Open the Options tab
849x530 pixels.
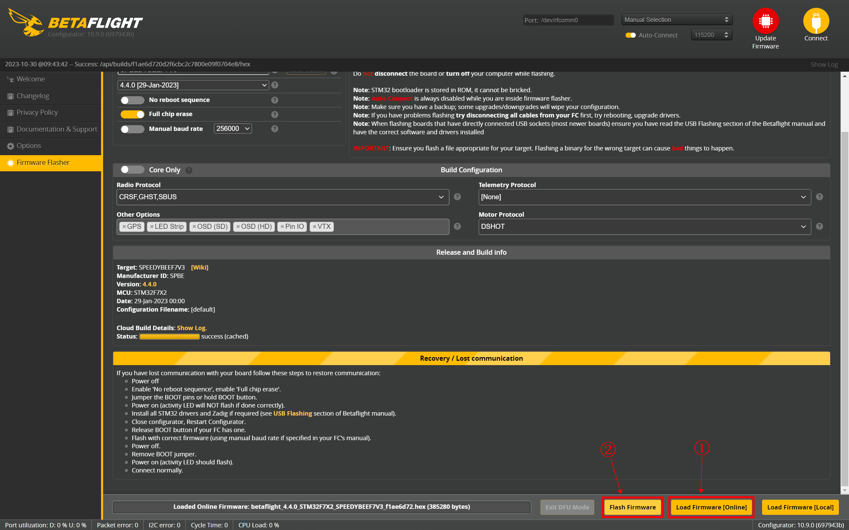click(x=51, y=146)
